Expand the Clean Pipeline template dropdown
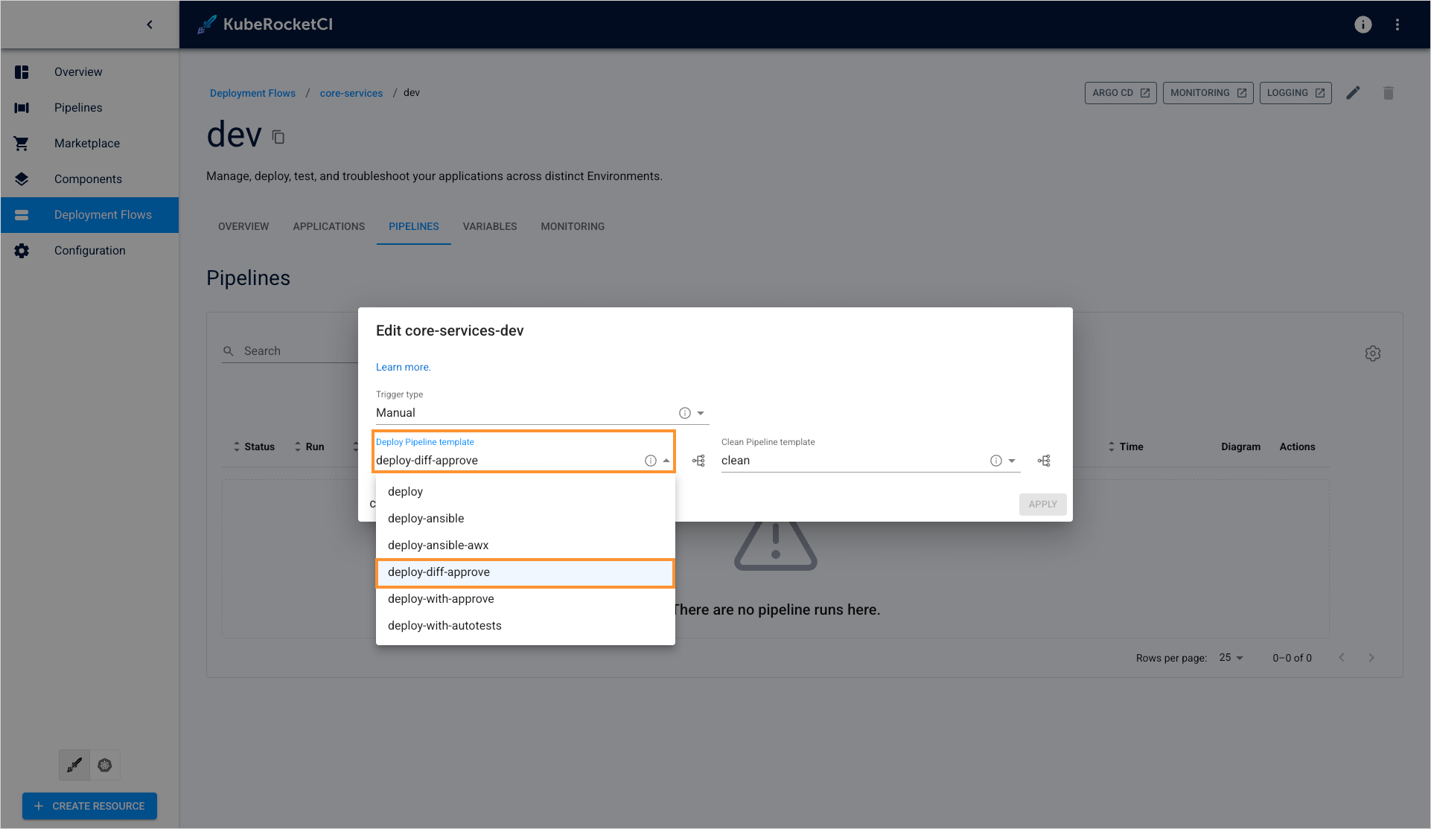This screenshot has width=1431, height=829. (x=1013, y=460)
